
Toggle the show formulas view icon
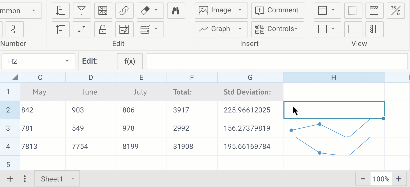(x=395, y=11)
